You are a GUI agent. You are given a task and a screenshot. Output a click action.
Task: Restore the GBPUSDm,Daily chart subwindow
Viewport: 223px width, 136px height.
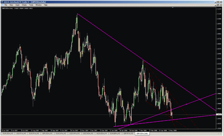pyautogui.click(x=218, y=5)
